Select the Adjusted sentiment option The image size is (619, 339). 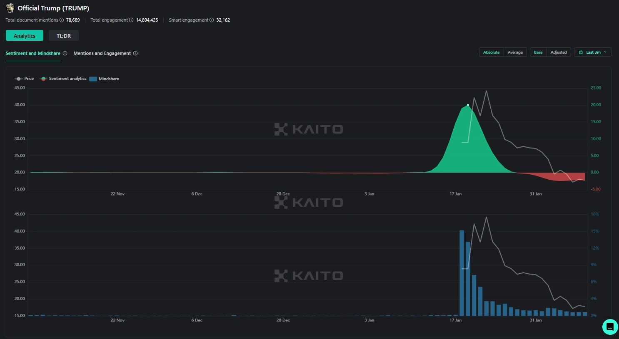pyautogui.click(x=558, y=52)
